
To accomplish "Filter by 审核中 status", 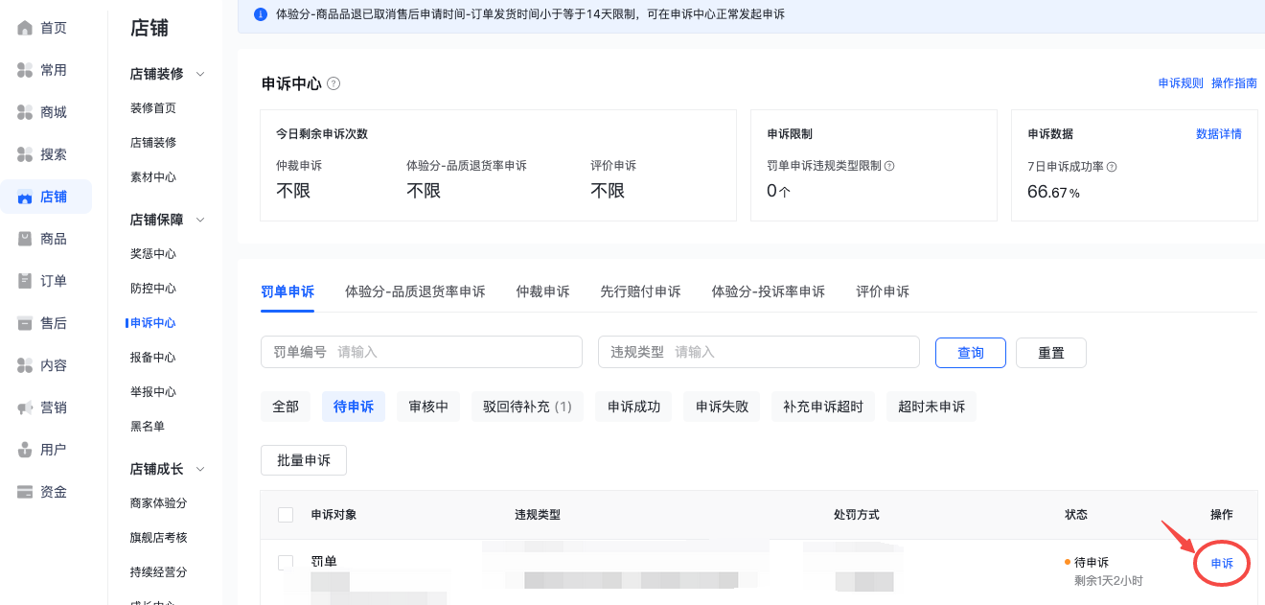I will coord(428,407).
